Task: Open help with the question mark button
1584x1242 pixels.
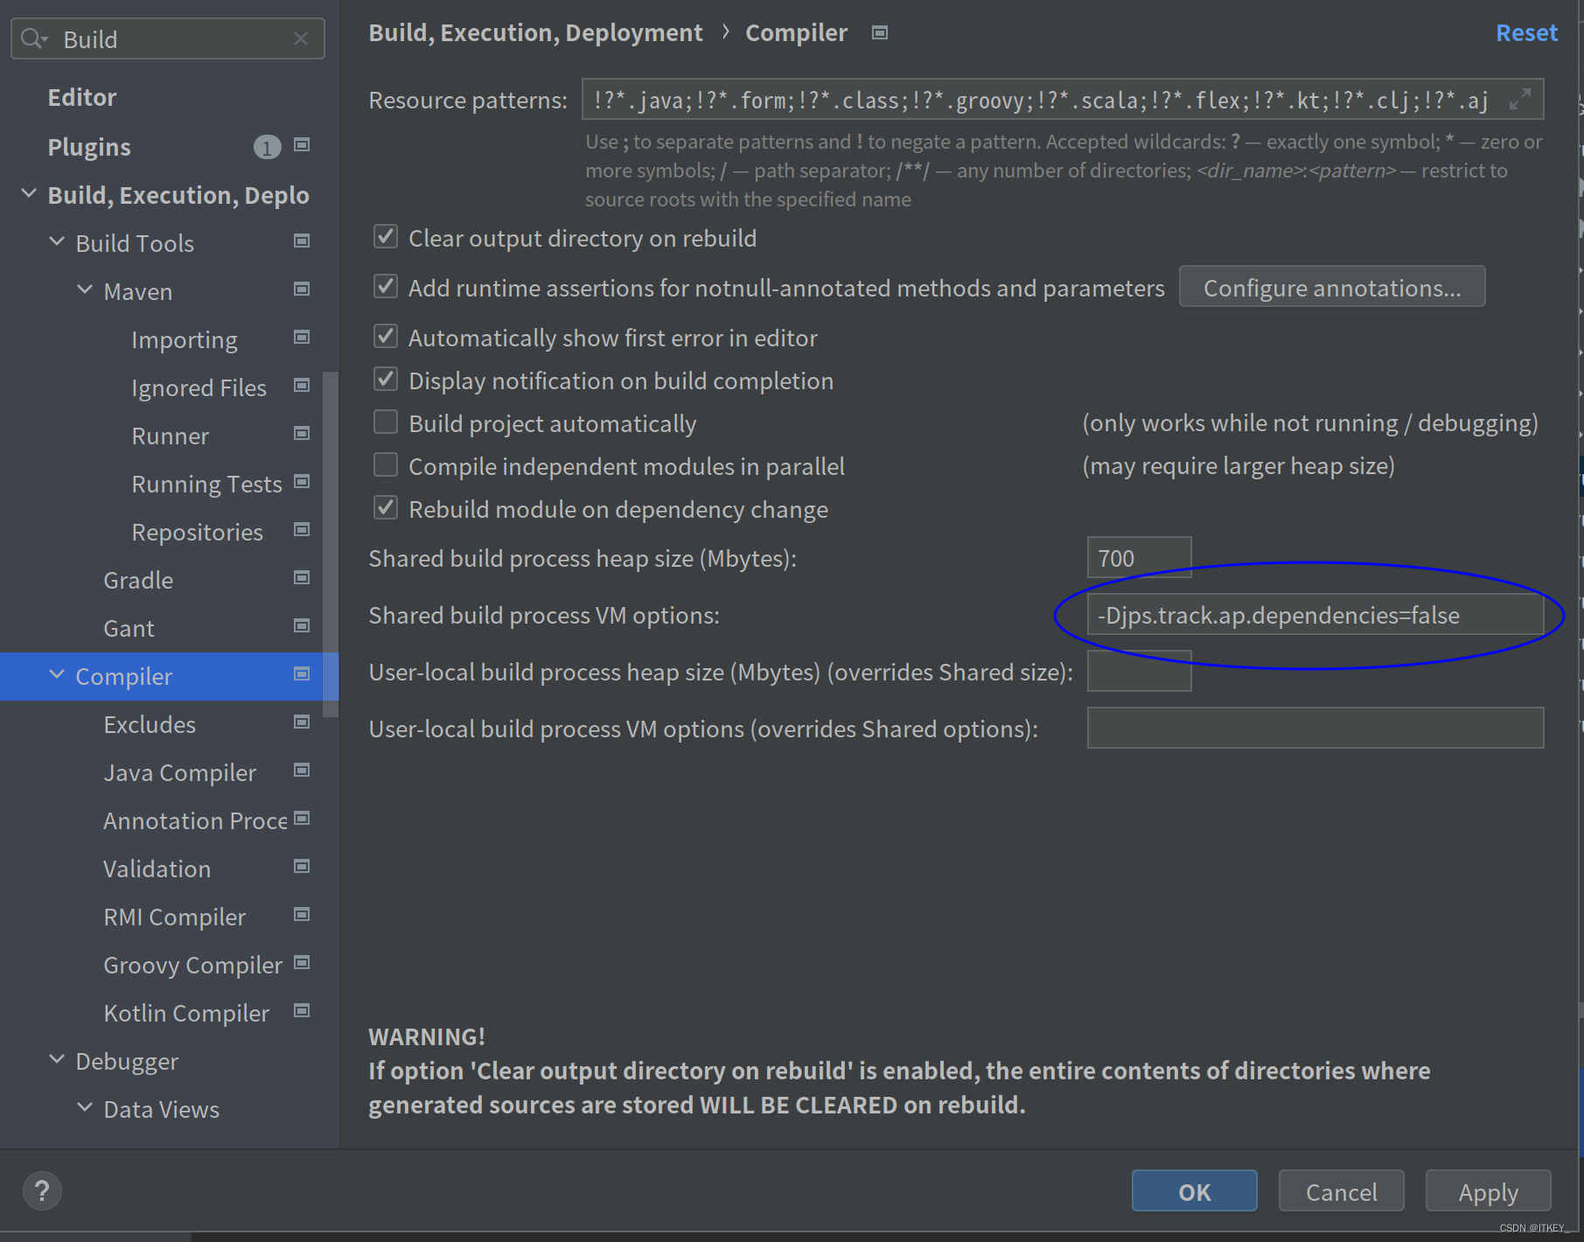Action: tap(42, 1191)
